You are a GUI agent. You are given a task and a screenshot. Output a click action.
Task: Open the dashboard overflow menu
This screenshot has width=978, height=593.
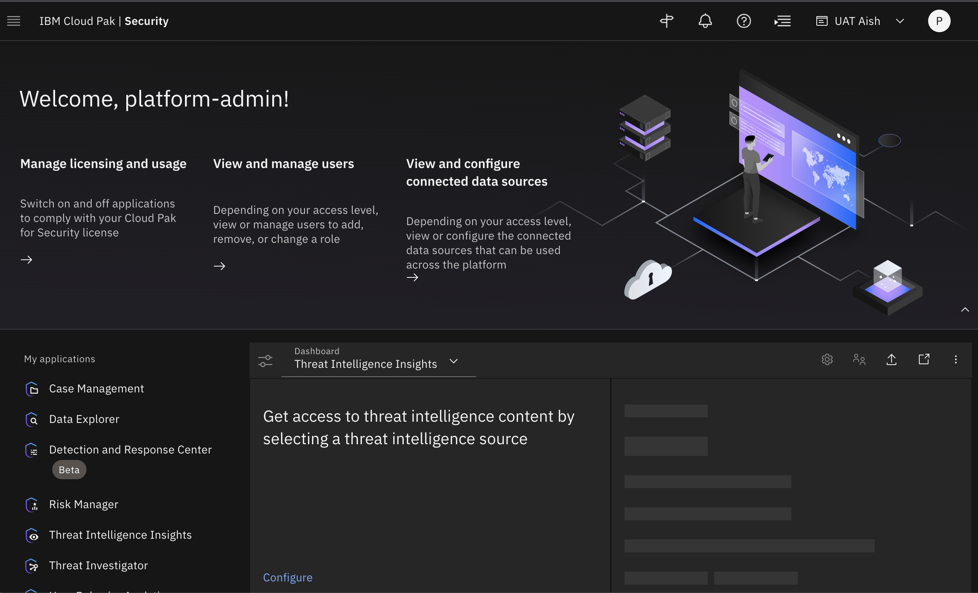click(956, 359)
